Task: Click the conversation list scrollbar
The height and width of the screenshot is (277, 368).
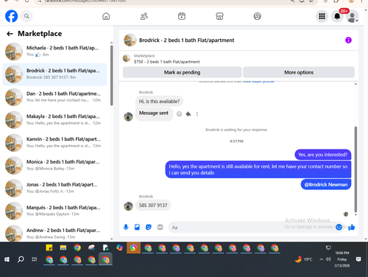Action: pos(112,75)
